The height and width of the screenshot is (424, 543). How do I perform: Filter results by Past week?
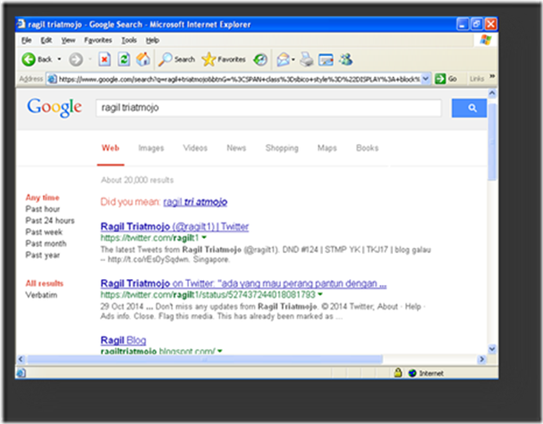pos(44,232)
